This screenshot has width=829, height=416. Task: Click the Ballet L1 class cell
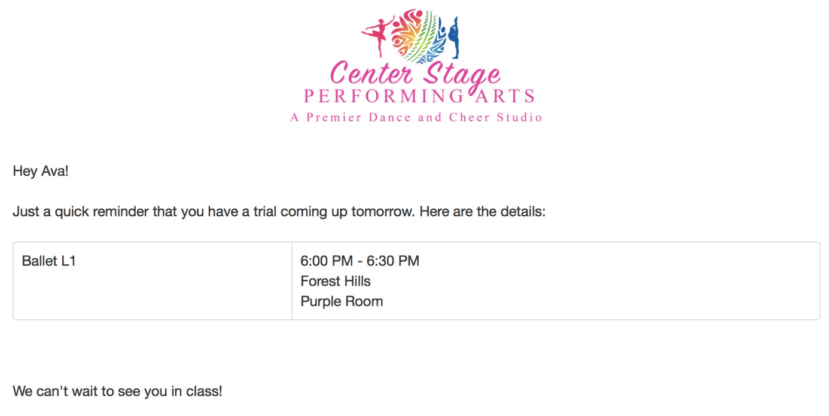point(152,281)
